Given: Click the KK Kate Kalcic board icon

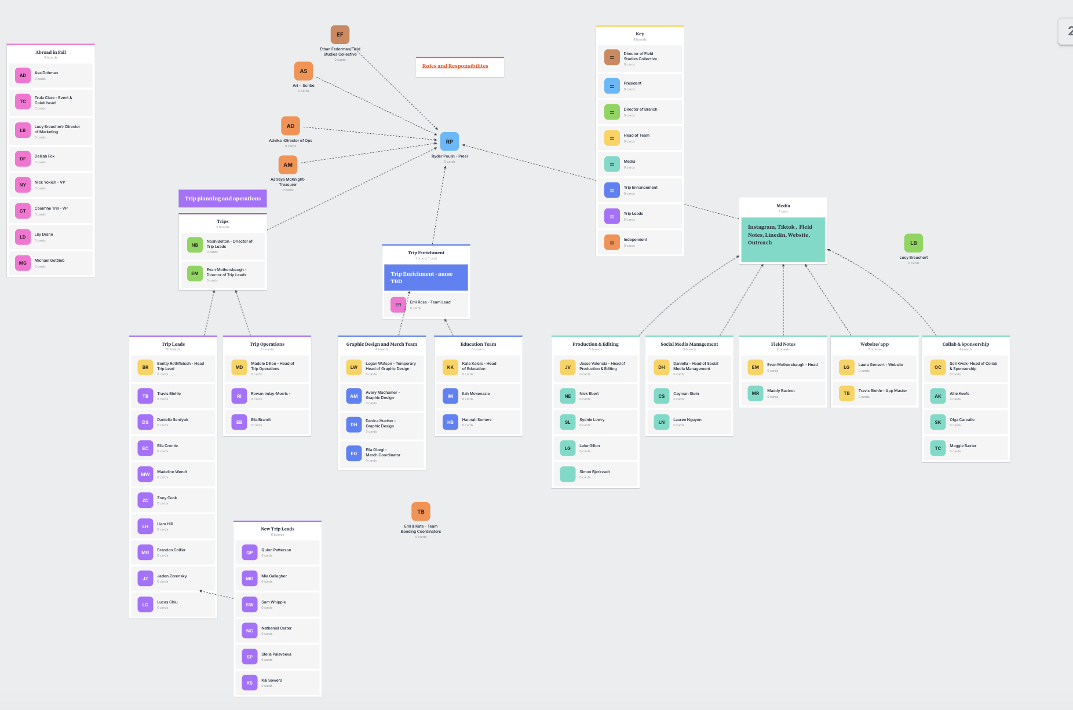Looking at the screenshot, I should (450, 367).
